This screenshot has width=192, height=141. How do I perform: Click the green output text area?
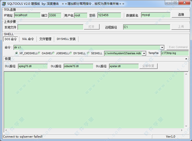pyautogui.click(x=94, y=100)
